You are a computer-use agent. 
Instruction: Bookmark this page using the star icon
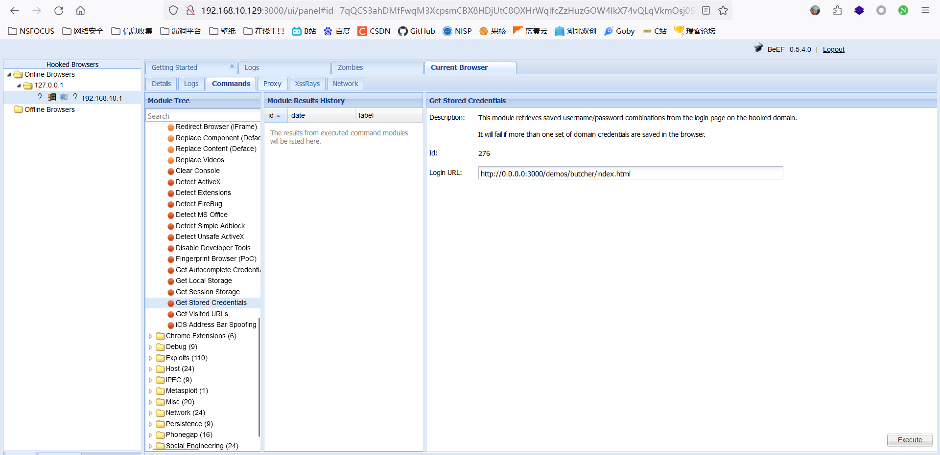pyautogui.click(x=724, y=10)
